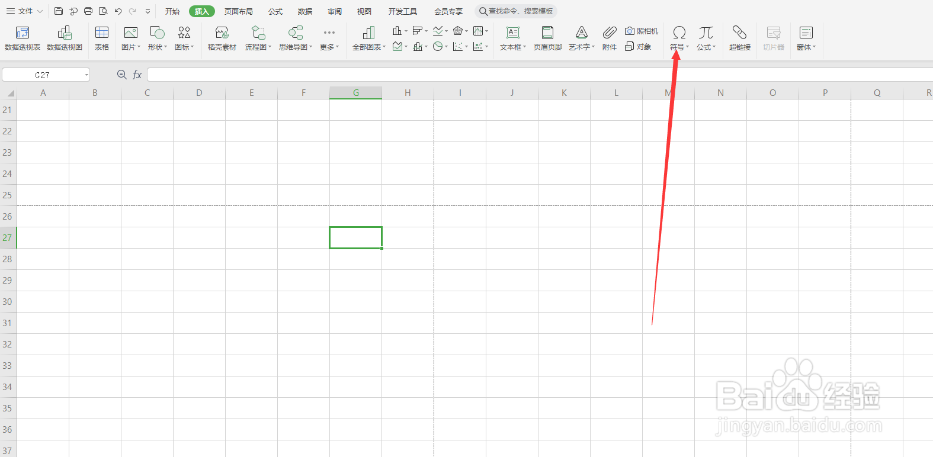The width and height of the screenshot is (933, 457).
Task: Open the 形状 shapes dropdown
Action: (158, 38)
